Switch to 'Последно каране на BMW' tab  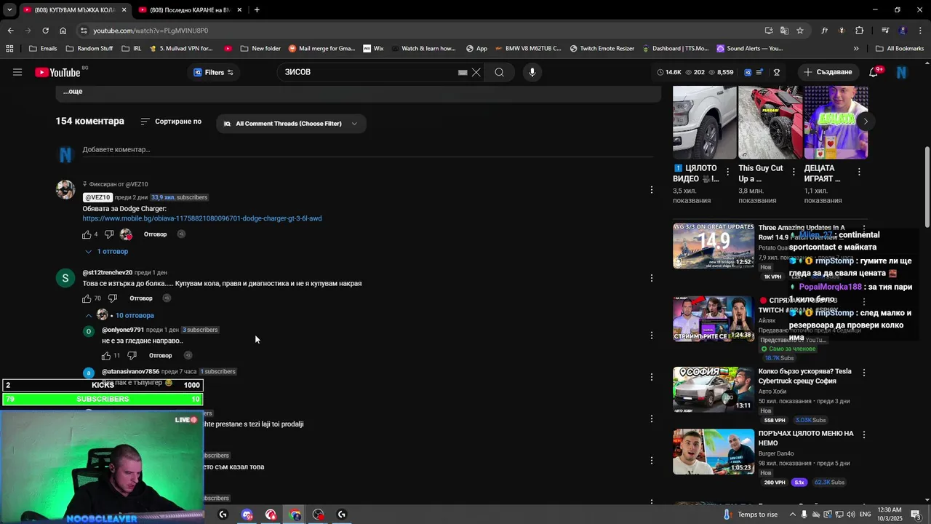189,9
